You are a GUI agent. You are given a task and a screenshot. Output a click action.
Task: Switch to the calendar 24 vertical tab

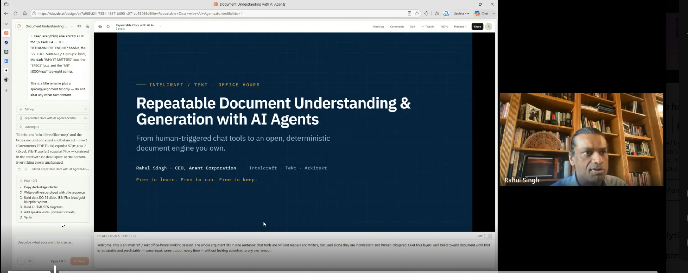click(x=6, y=61)
